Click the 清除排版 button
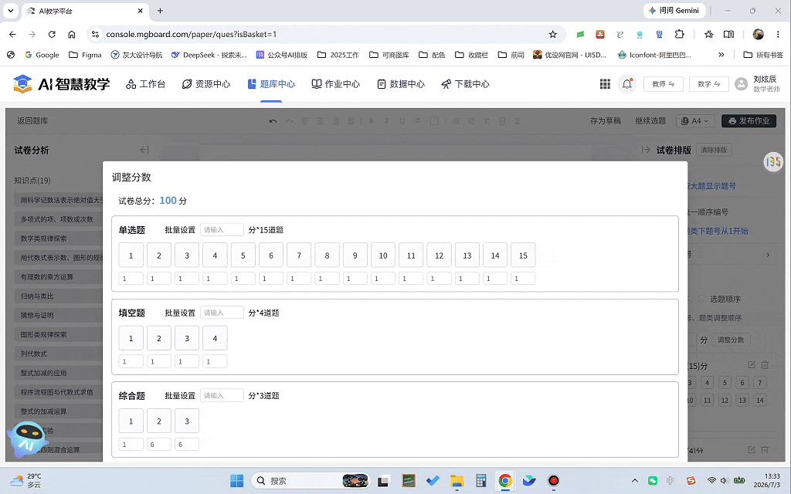791x494 pixels. click(714, 150)
